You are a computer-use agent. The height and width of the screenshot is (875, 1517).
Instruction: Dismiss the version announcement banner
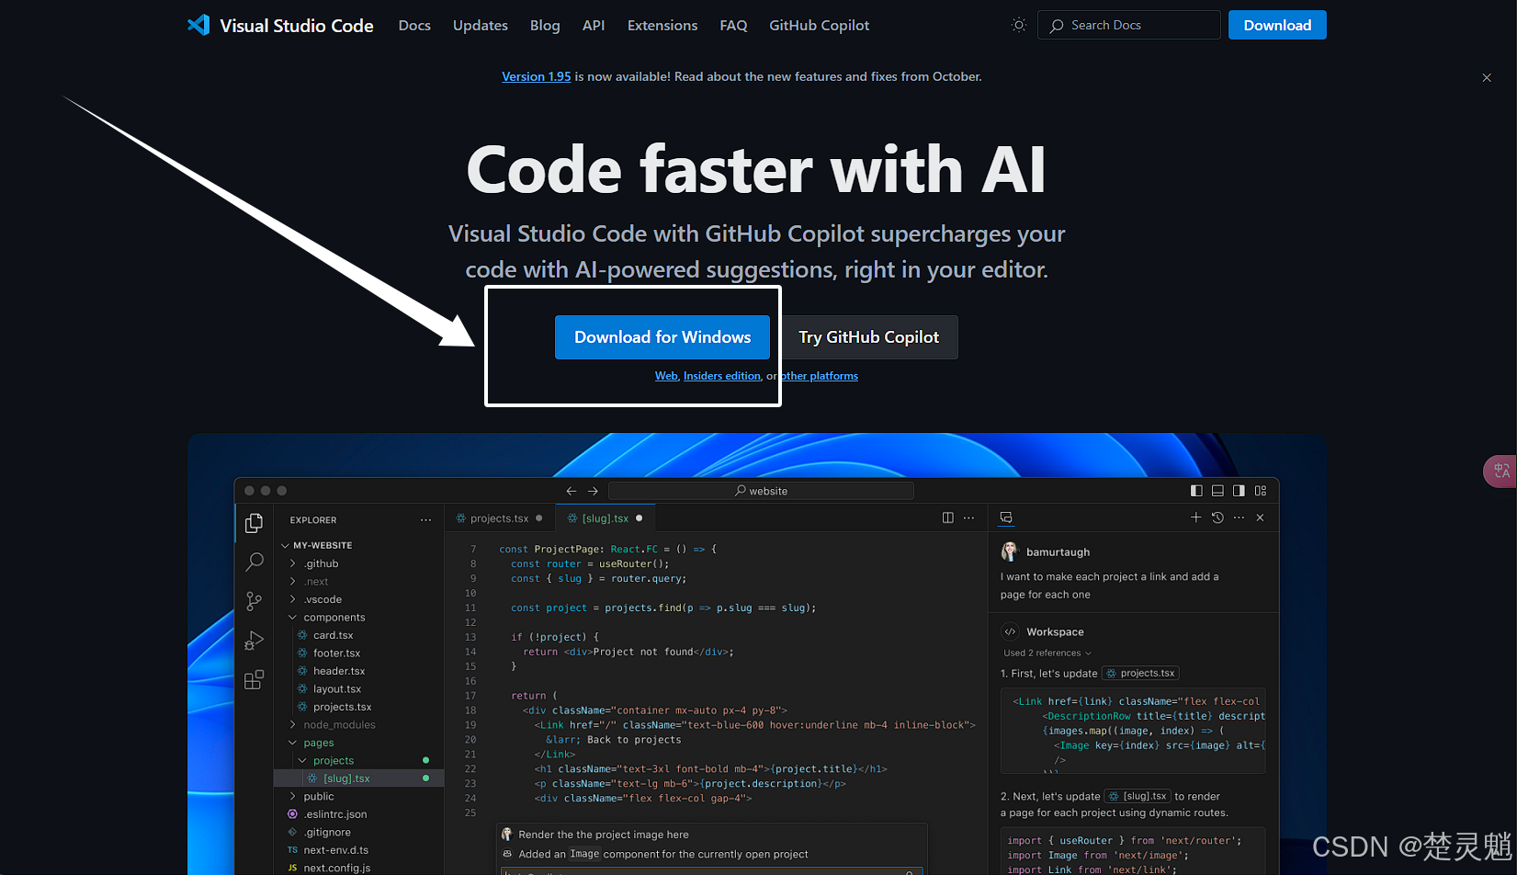[1487, 78]
